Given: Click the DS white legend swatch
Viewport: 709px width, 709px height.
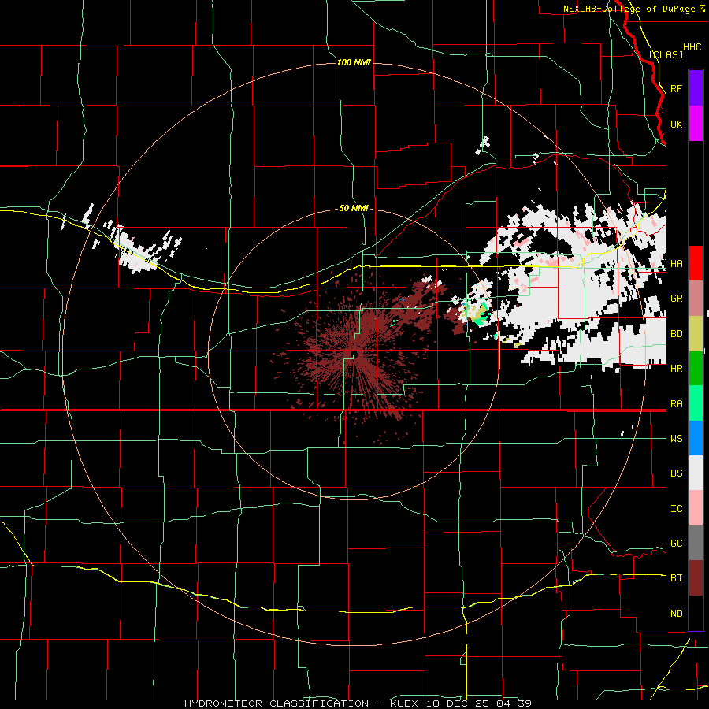Looking at the screenshot, I should tap(696, 473).
